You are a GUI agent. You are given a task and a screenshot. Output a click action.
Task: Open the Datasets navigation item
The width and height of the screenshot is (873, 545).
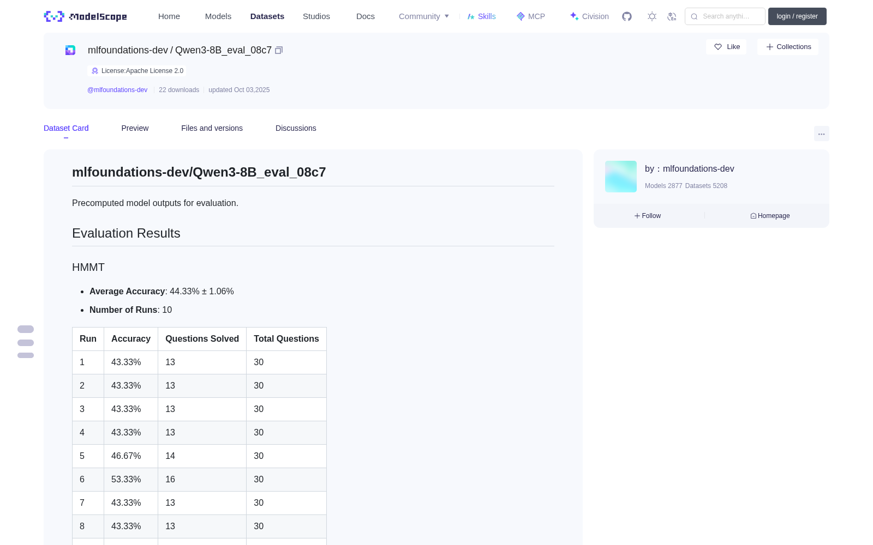tap(267, 16)
